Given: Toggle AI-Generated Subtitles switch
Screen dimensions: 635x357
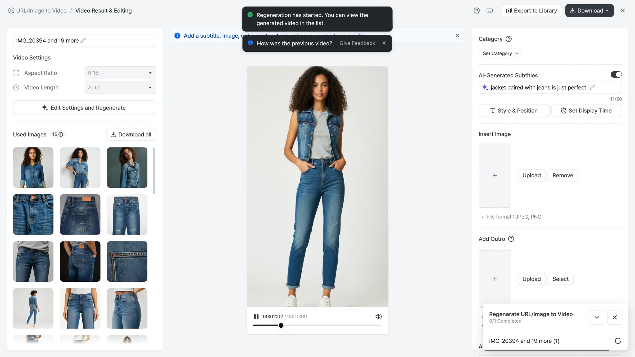Looking at the screenshot, I should click(616, 75).
